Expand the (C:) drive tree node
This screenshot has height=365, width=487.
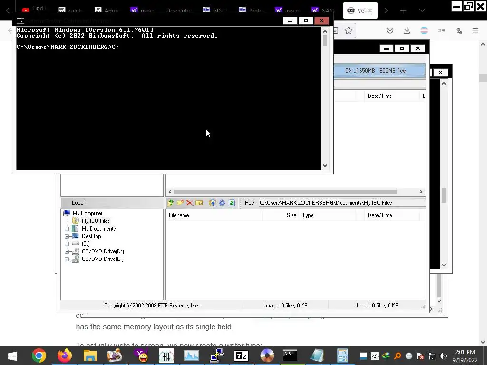[x=67, y=244]
